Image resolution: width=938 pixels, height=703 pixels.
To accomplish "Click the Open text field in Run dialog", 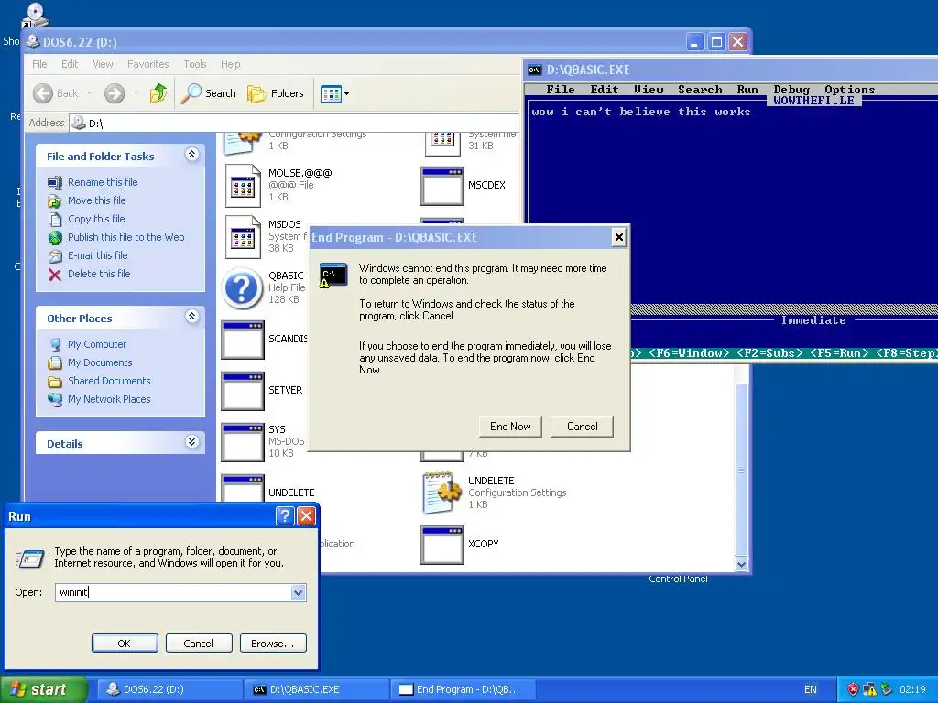I will (173, 592).
